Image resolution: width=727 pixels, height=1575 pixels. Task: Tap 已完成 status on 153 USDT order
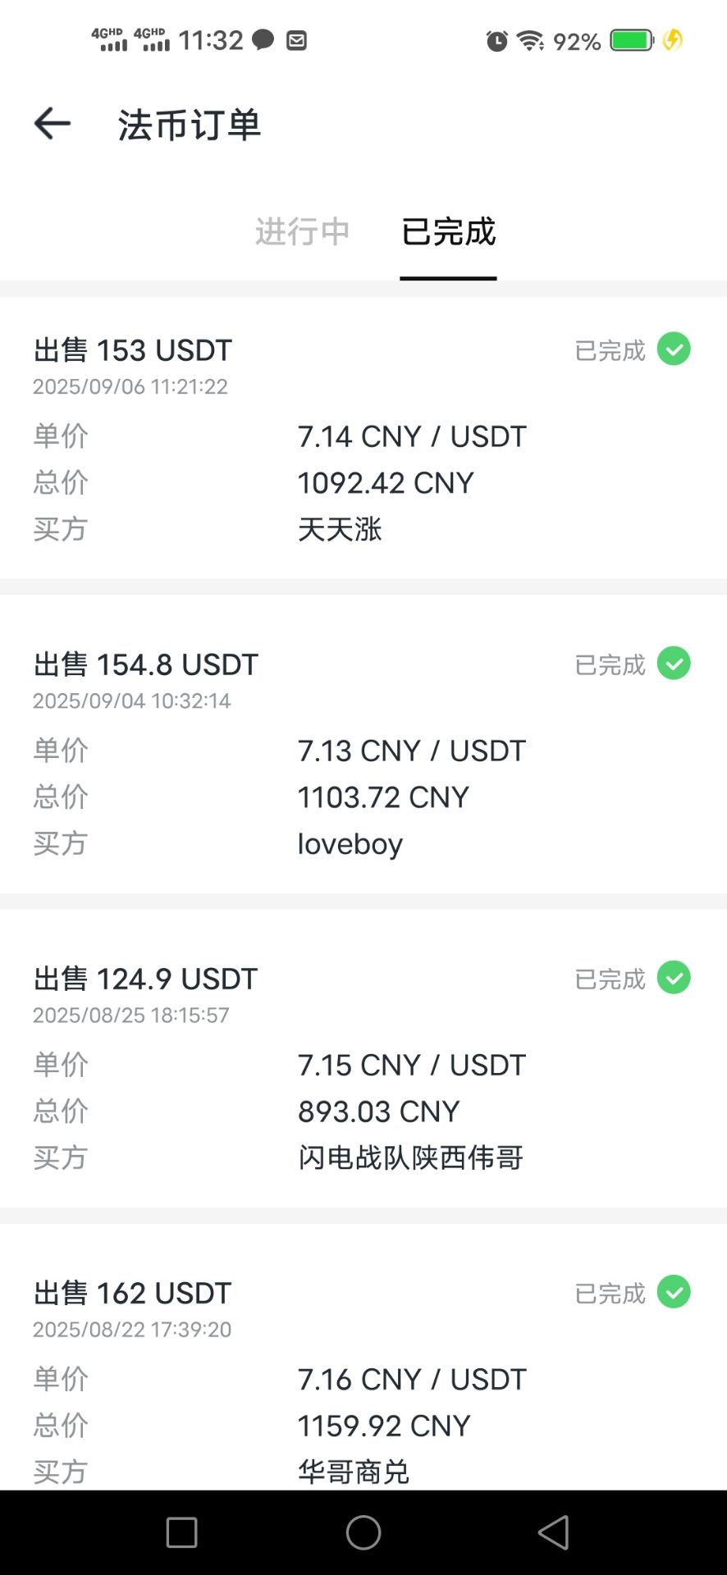tap(610, 350)
